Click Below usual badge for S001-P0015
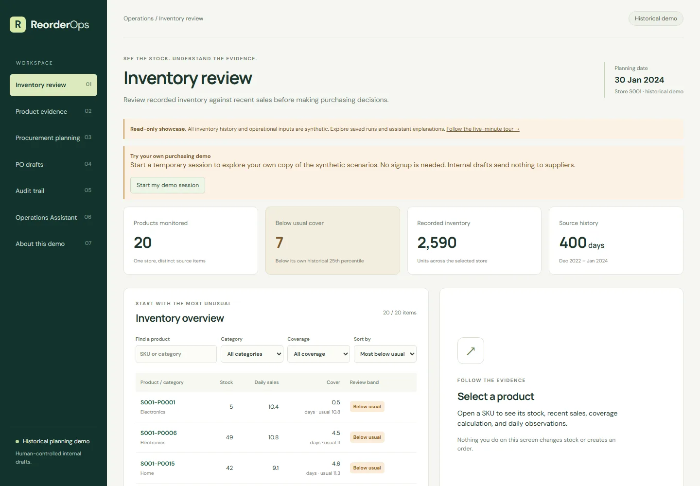Image resolution: width=700 pixels, height=486 pixels. pyautogui.click(x=367, y=468)
